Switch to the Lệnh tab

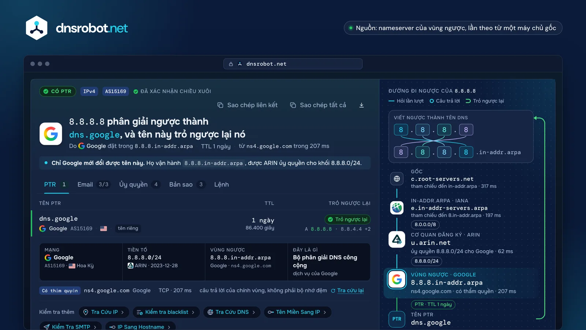pos(222,184)
